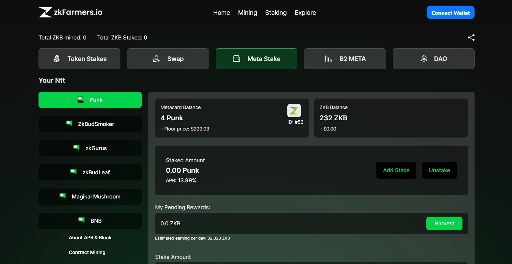Image resolution: width=512 pixels, height=264 pixels.
Task: Click the zkGurus image icon
Action: point(76,148)
